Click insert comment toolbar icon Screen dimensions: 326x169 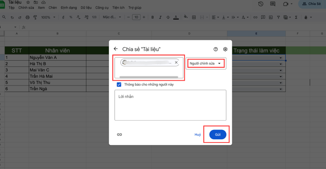pyautogui.click(x=263, y=18)
